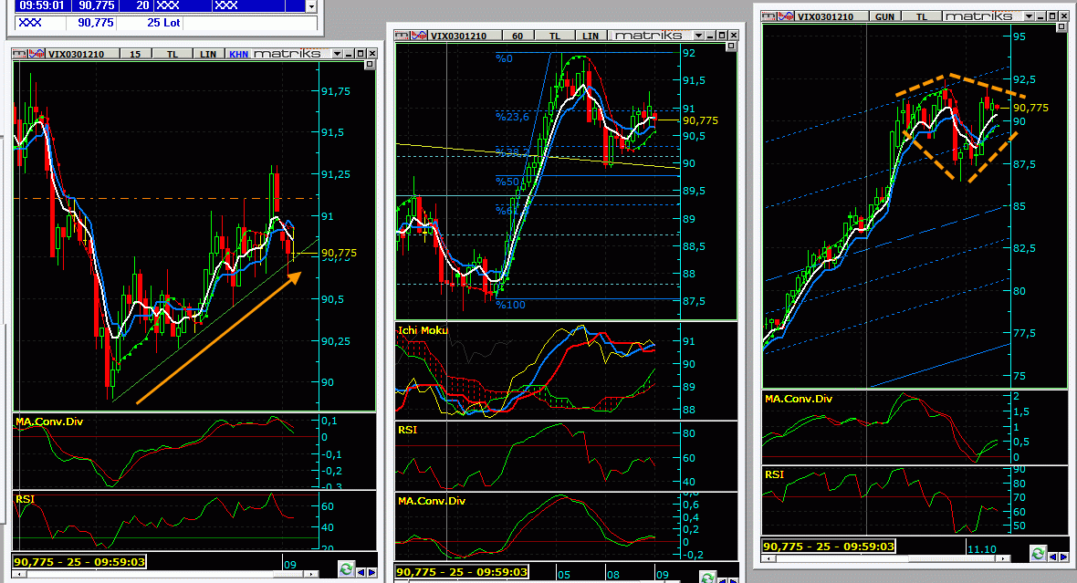
Task: Refresh the daily GUN chart
Action: 1038,554
